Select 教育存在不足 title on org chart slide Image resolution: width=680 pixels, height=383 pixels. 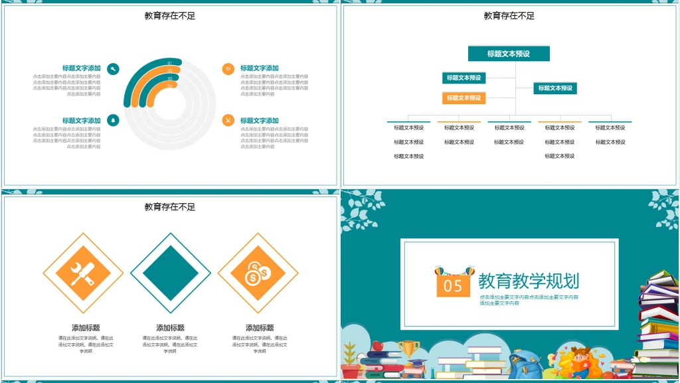(x=509, y=16)
